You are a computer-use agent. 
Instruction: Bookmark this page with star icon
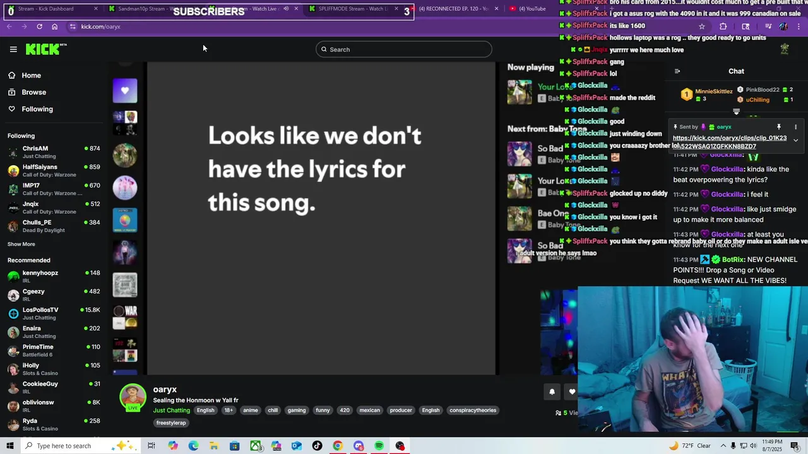[702, 26]
